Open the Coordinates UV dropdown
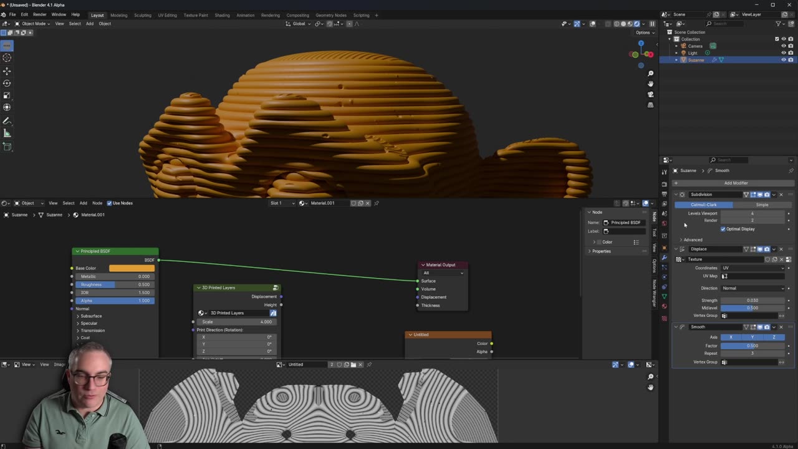This screenshot has width=798, height=449. pos(752,268)
